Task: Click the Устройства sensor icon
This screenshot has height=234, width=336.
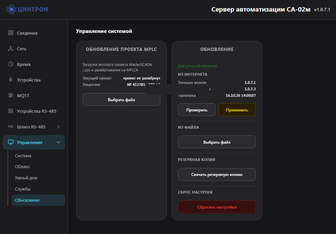Action: click(11, 80)
